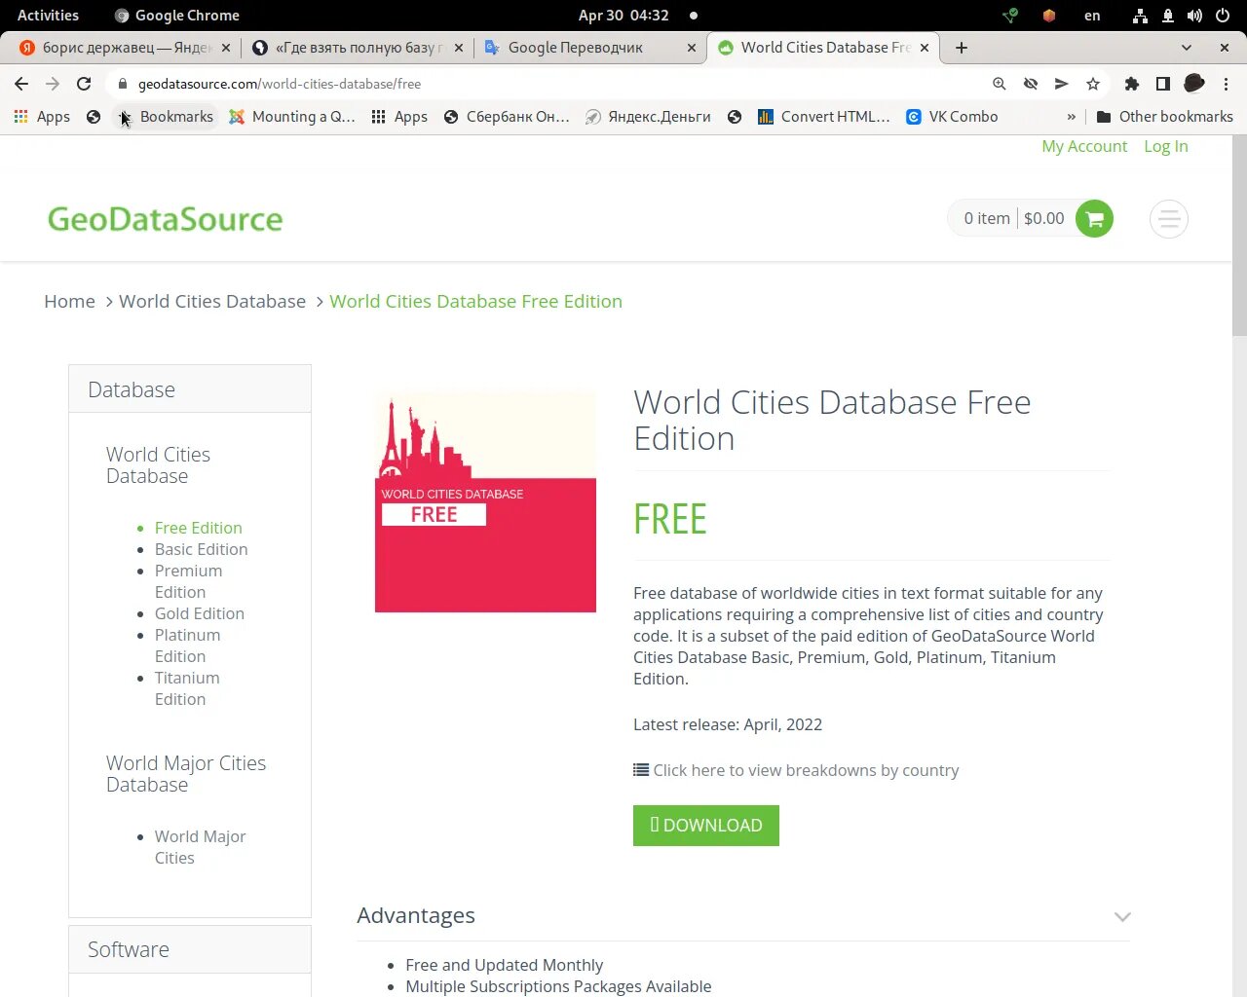Click the Log In link
Screen dimensions: 1247x997
coord(1166,146)
